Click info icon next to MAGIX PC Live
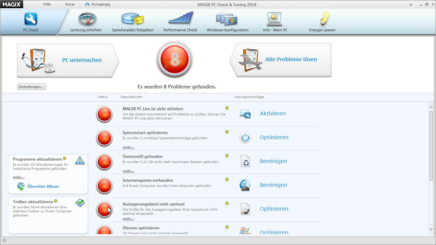This screenshot has width=436, height=245. (227, 108)
